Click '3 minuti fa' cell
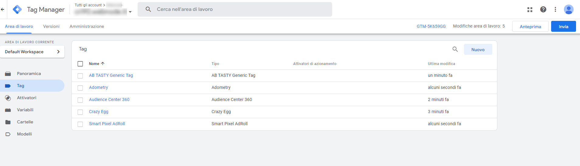The image size is (580, 166). coord(438,112)
